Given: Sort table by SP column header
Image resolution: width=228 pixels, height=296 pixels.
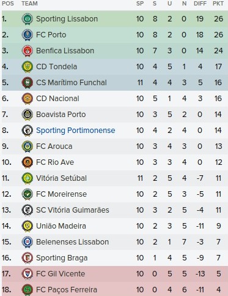Looking at the screenshot, I should point(140,4).
